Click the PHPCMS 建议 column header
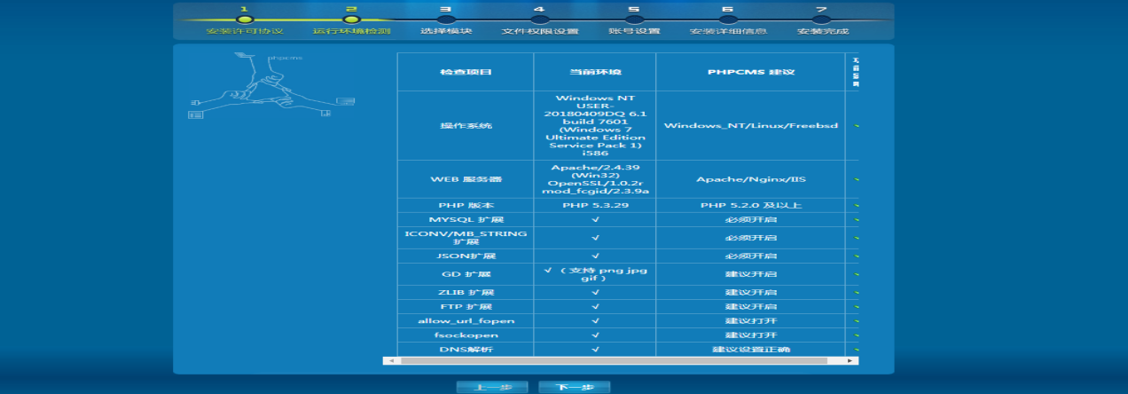This screenshot has width=1128, height=394. (750, 72)
